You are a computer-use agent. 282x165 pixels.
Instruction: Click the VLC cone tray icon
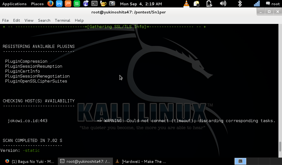186,4
